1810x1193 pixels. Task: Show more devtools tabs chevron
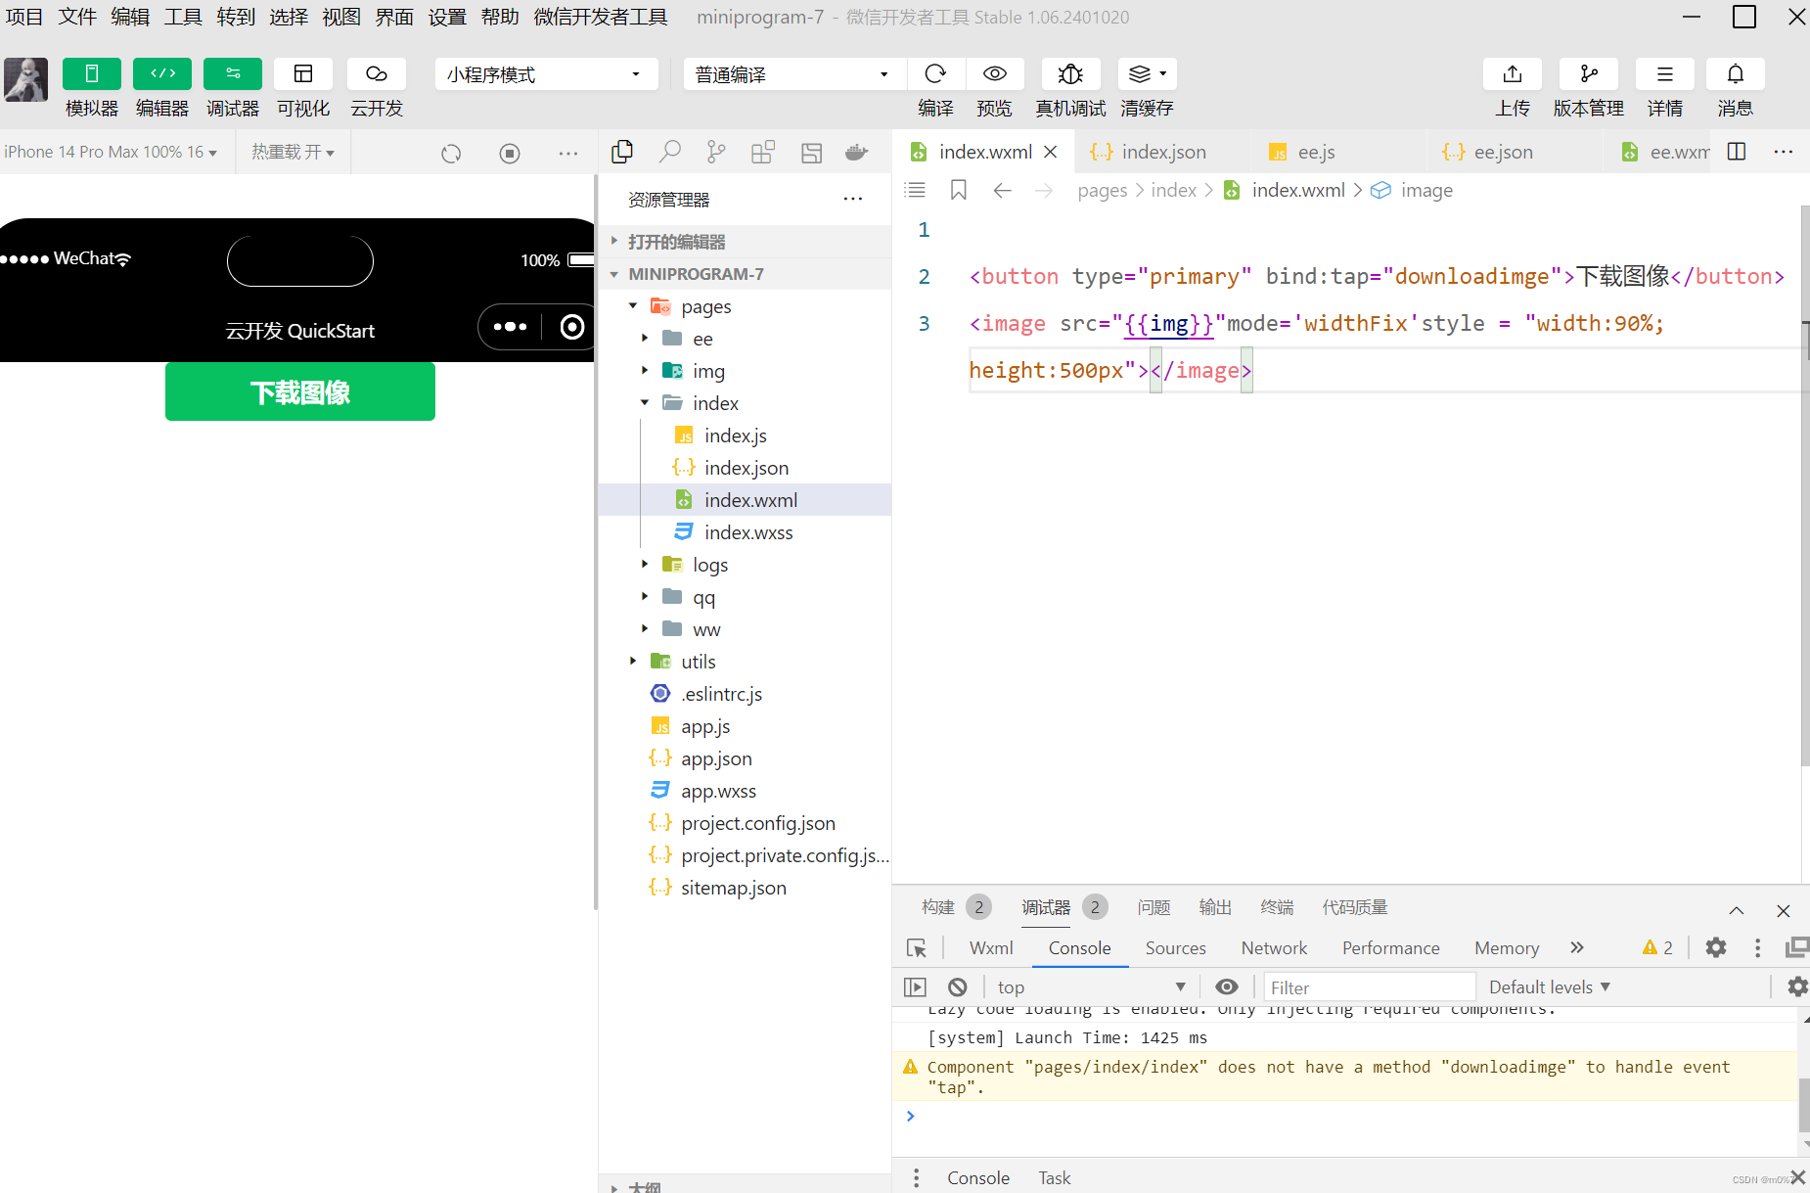(1576, 947)
